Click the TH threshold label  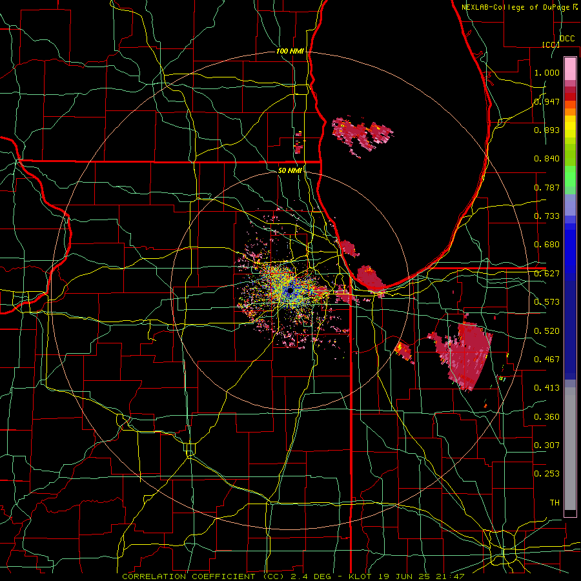(555, 503)
